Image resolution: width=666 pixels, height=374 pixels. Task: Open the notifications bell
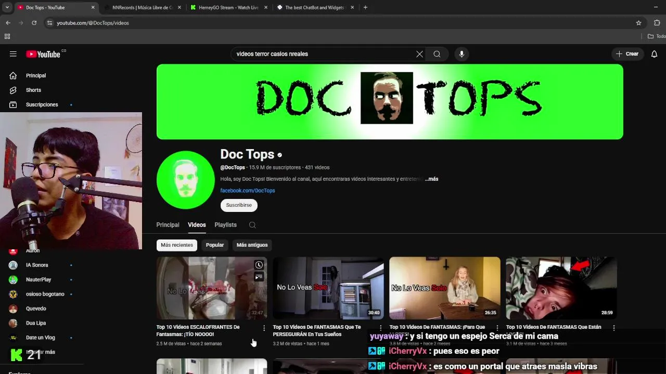(x=655, y=54)
